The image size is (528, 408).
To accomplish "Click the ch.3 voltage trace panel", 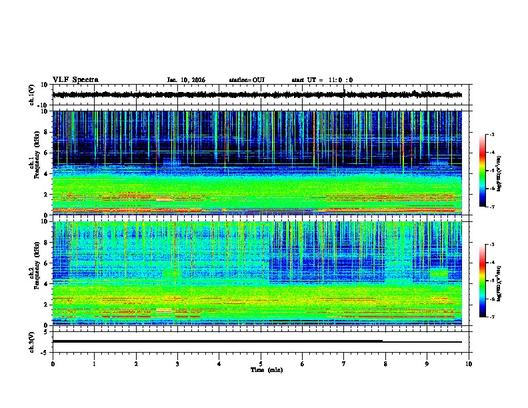I will 261,342.
